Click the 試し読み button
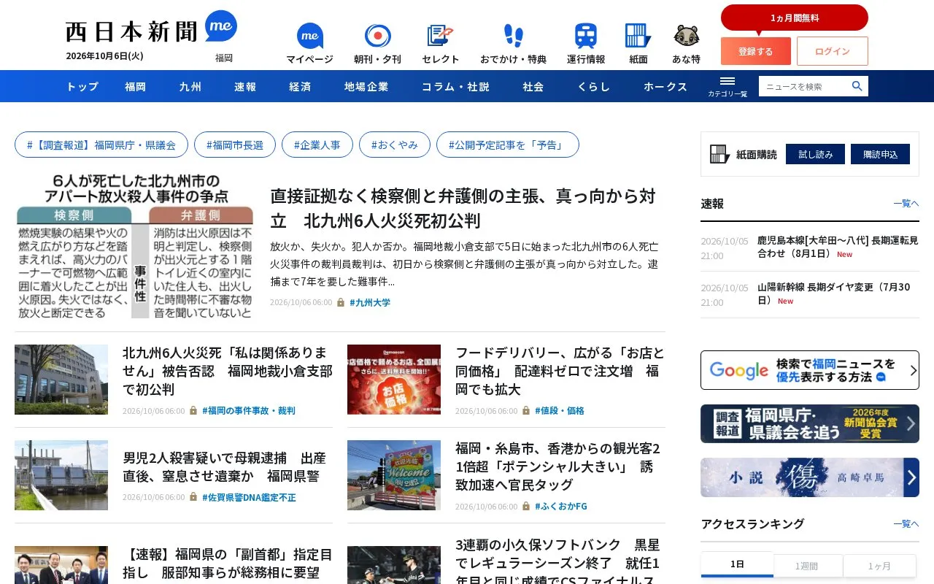Viewport: 934px width, 584px height. [816, 154]
